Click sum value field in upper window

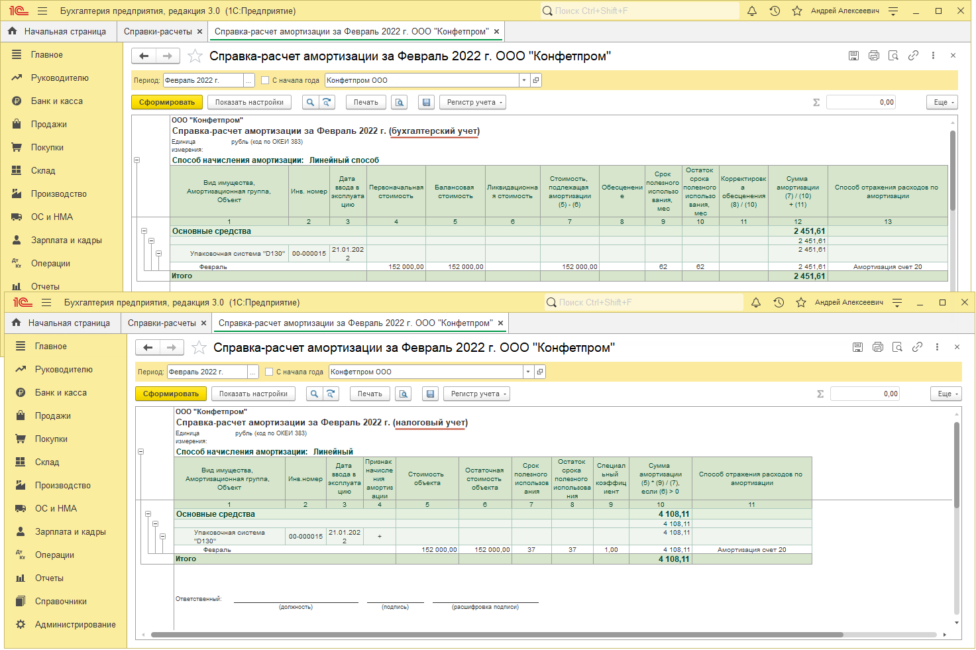tap(861, 102)
